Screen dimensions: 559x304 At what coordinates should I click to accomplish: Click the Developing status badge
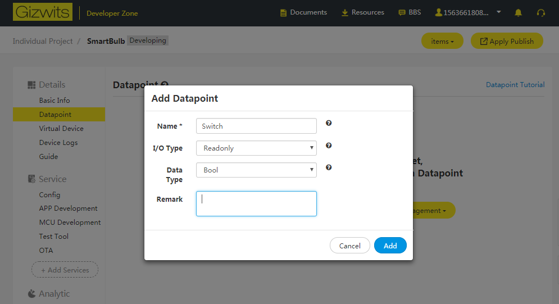[x=148, y=40]
